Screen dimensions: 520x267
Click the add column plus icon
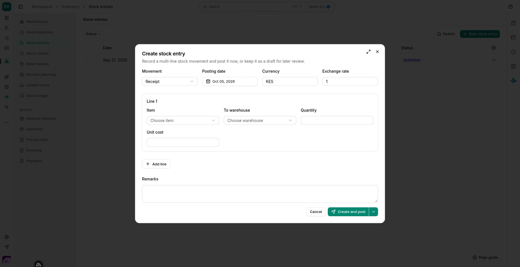click(494, 48)
